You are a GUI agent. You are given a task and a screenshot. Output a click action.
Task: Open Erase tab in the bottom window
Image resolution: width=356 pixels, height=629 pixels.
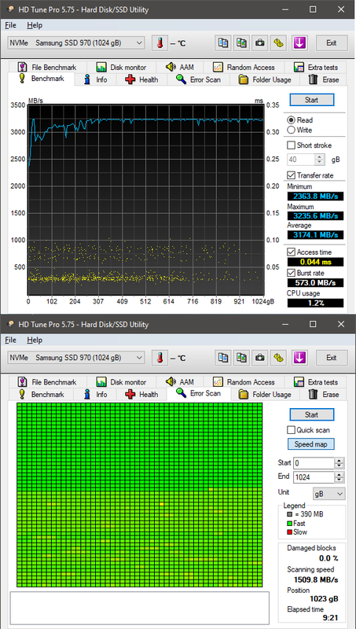[324, 395]
